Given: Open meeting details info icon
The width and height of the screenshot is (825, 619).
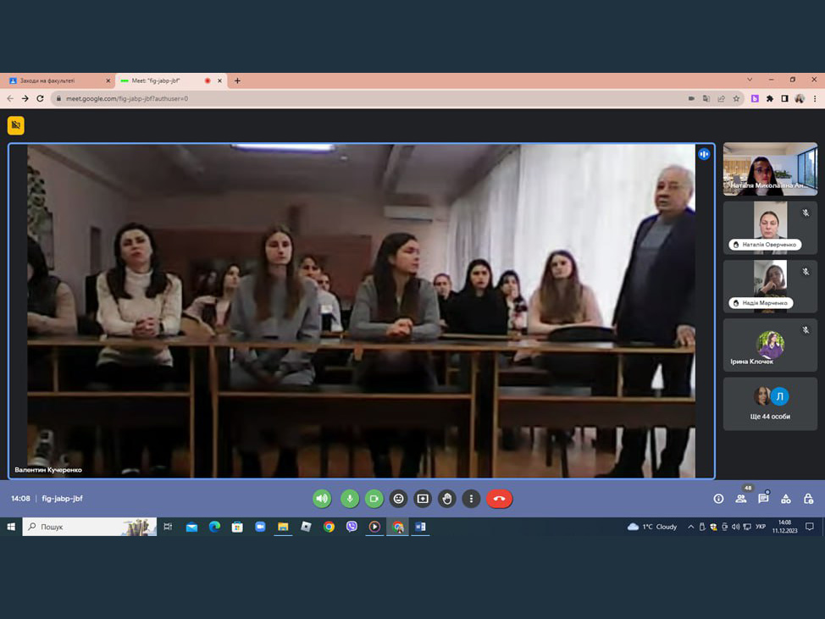Looking at the screenshot, I should (x=718, y=499).
